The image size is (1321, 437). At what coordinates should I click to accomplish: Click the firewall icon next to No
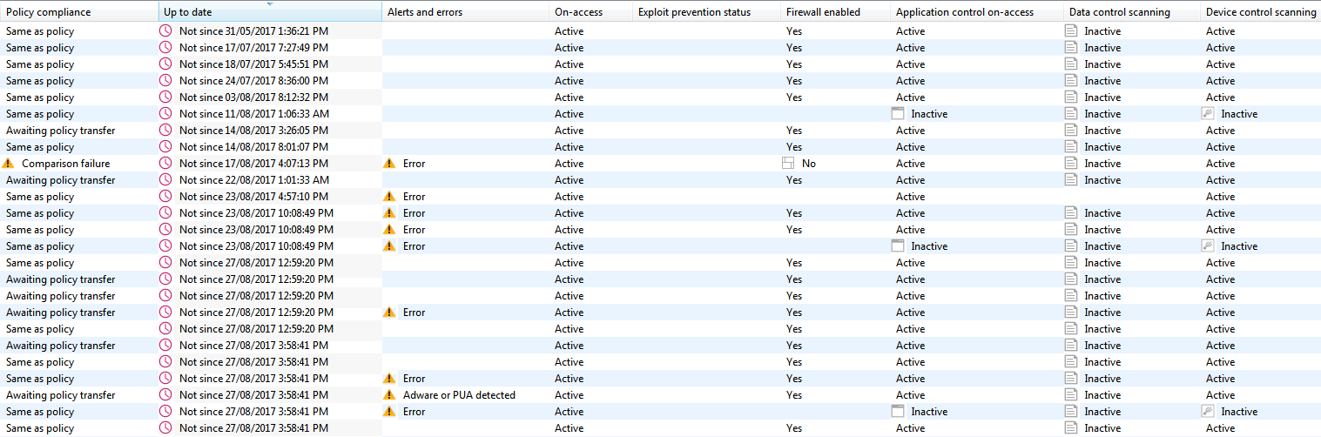(x=789, y=163)
